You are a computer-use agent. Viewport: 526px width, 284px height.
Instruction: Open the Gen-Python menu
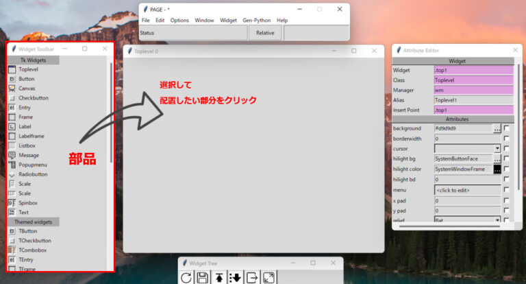click(x=256, y=21)
